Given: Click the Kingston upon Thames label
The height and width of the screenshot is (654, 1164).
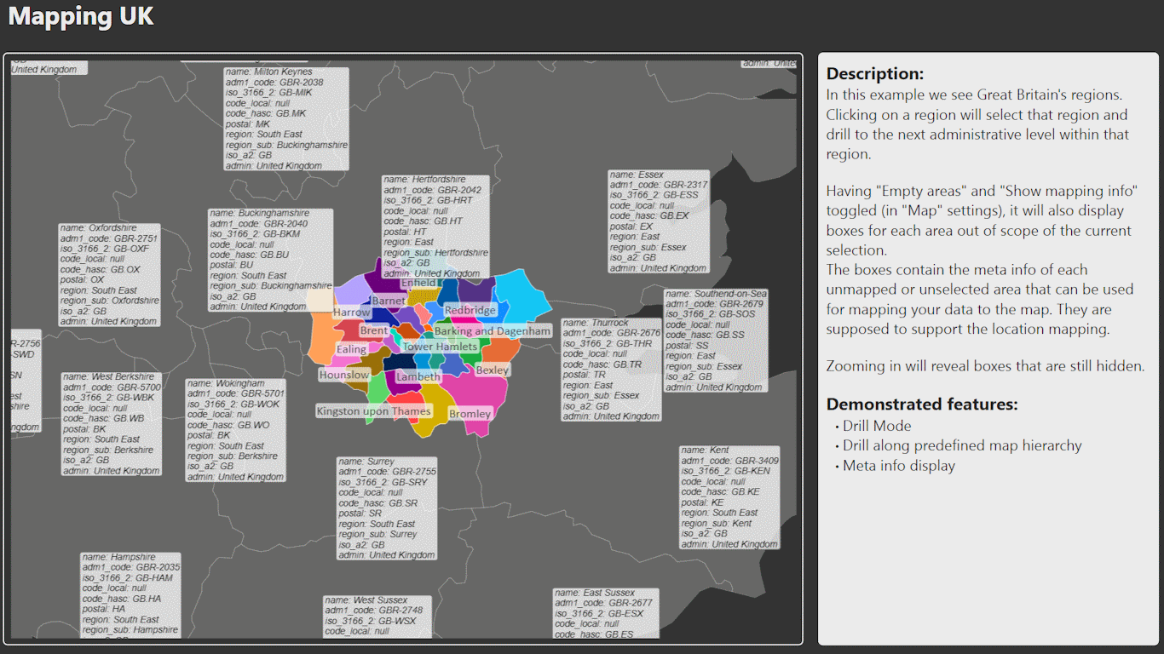Looking at the screenshot, I should (x=374, y=411).
